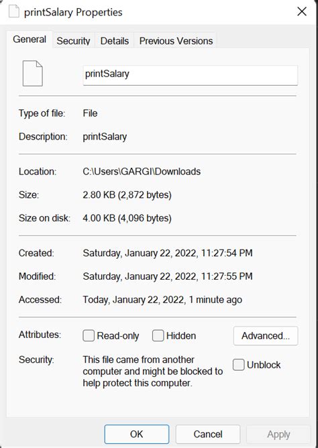Tick the Hidden attribute checkbox
The height and width of the screenshot is (448, 318).
coord(158,335)
